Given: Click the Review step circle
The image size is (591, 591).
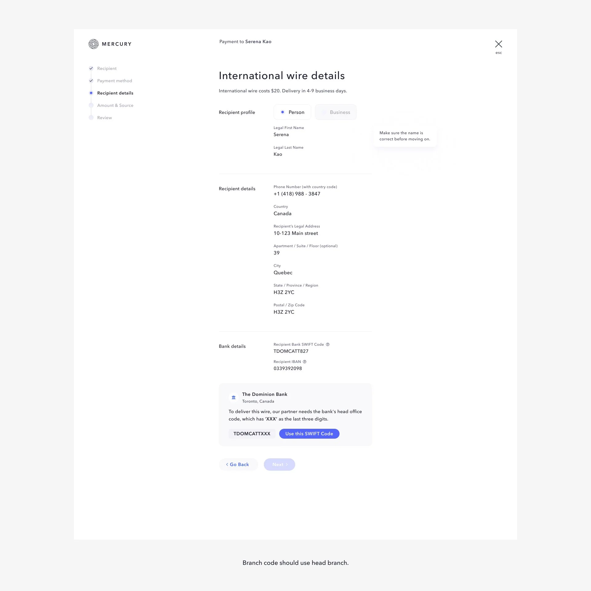Looking at the screenshot, I should [x=91, y=118].
